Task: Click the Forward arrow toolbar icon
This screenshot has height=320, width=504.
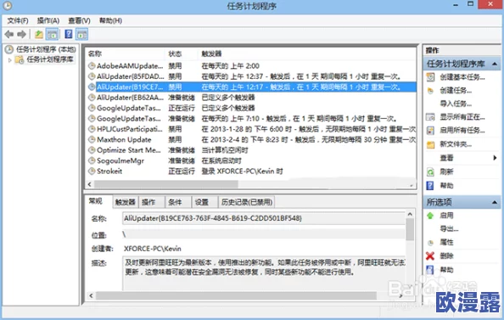Action: [x=21, y=34]
